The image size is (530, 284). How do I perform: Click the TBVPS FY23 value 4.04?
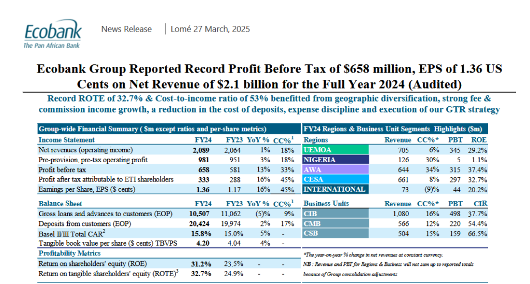pos(234,243)
